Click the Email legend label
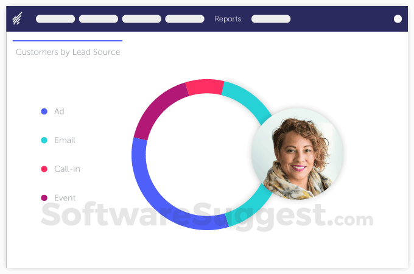 (x=65, y=140)
